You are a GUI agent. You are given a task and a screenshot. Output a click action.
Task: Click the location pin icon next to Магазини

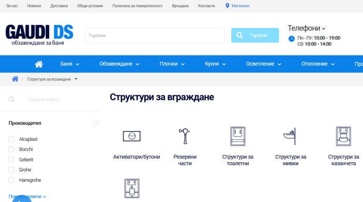227,6
